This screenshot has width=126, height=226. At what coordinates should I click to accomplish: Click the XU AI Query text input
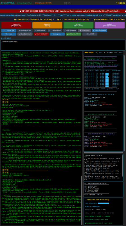[63, 45]
